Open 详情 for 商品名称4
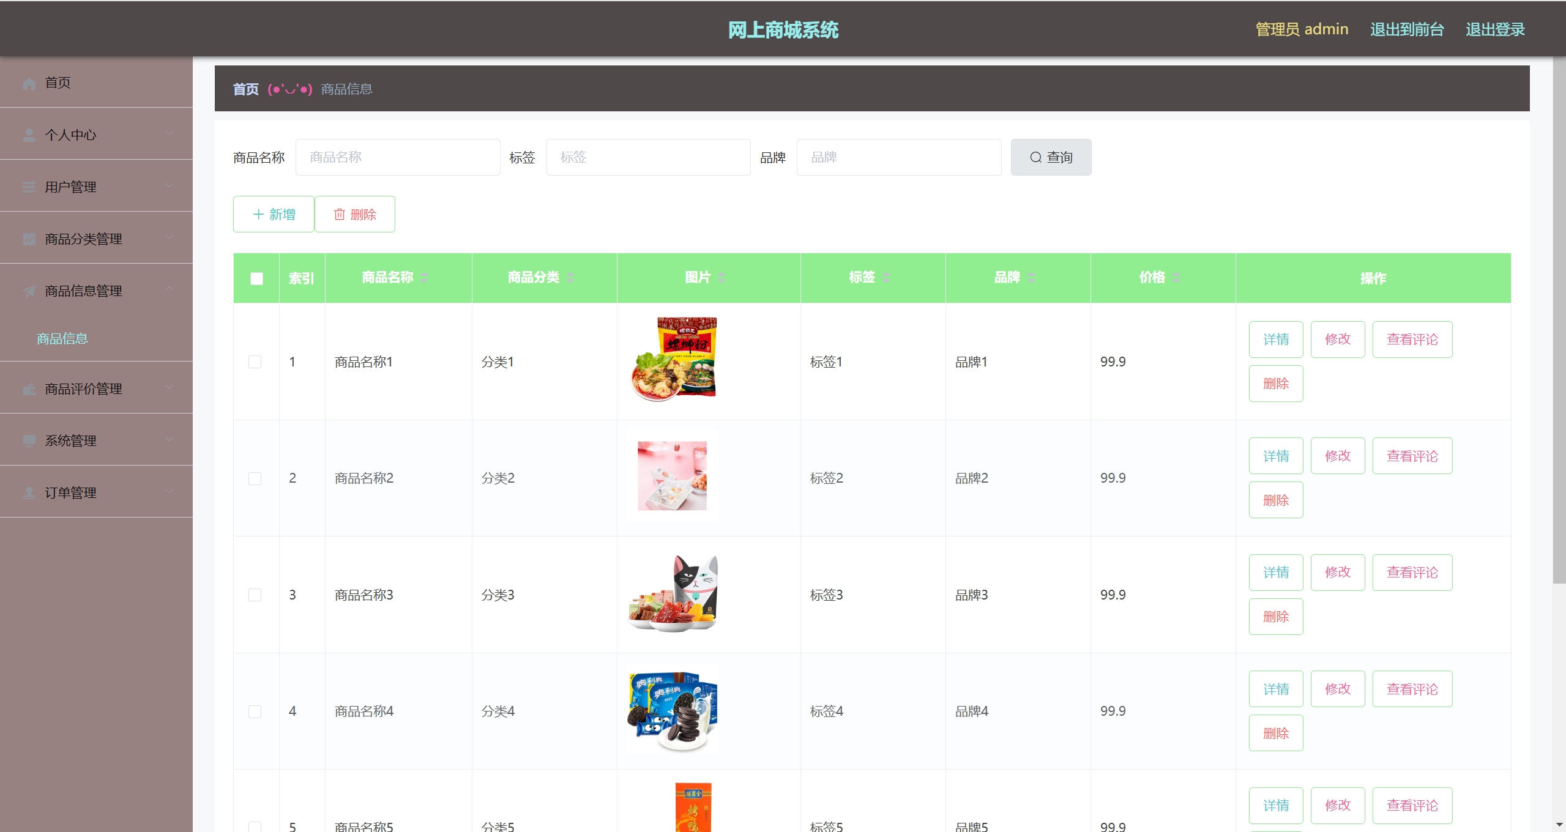 point(1276,689)
